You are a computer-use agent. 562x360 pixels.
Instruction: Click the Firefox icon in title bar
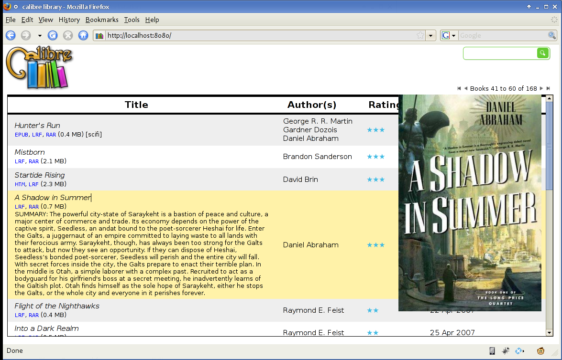[7, 6]
